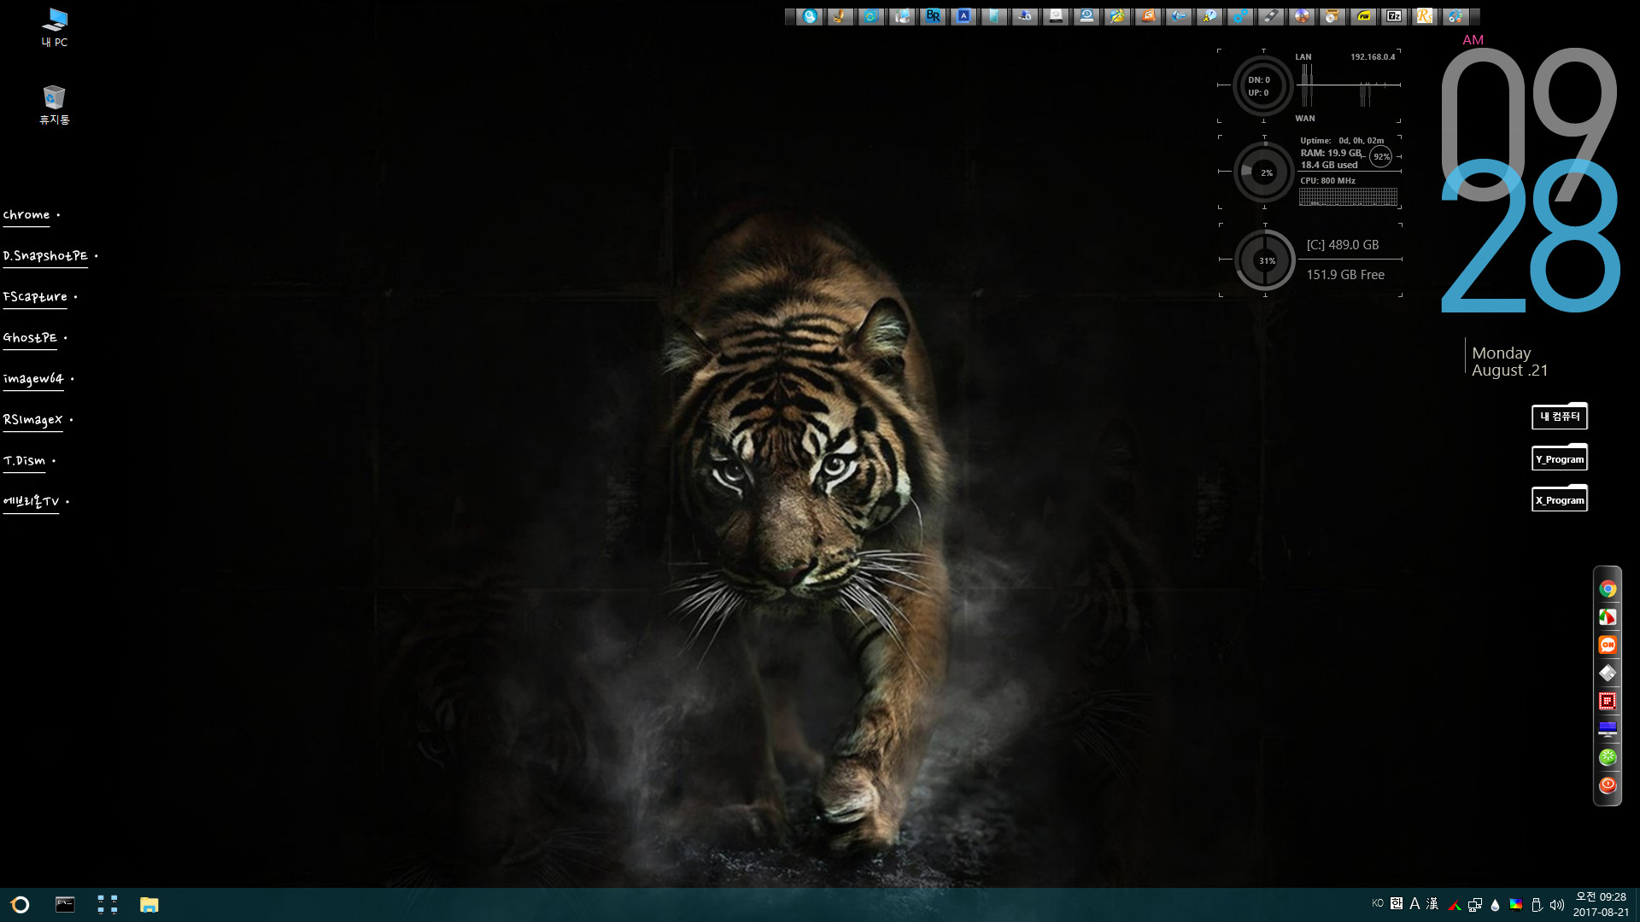
Task: Open the red-green triangle tray icon
Action: point(1455,905)
